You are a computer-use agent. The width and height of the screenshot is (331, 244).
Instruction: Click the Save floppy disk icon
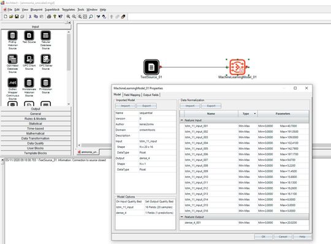[x=17, y=17]
